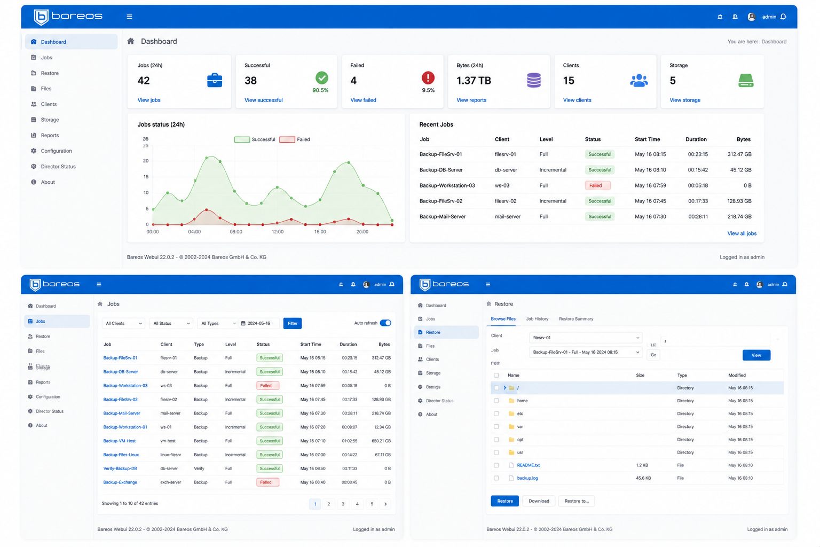Tick the checkbox for the usr directory

click(496, 452)
